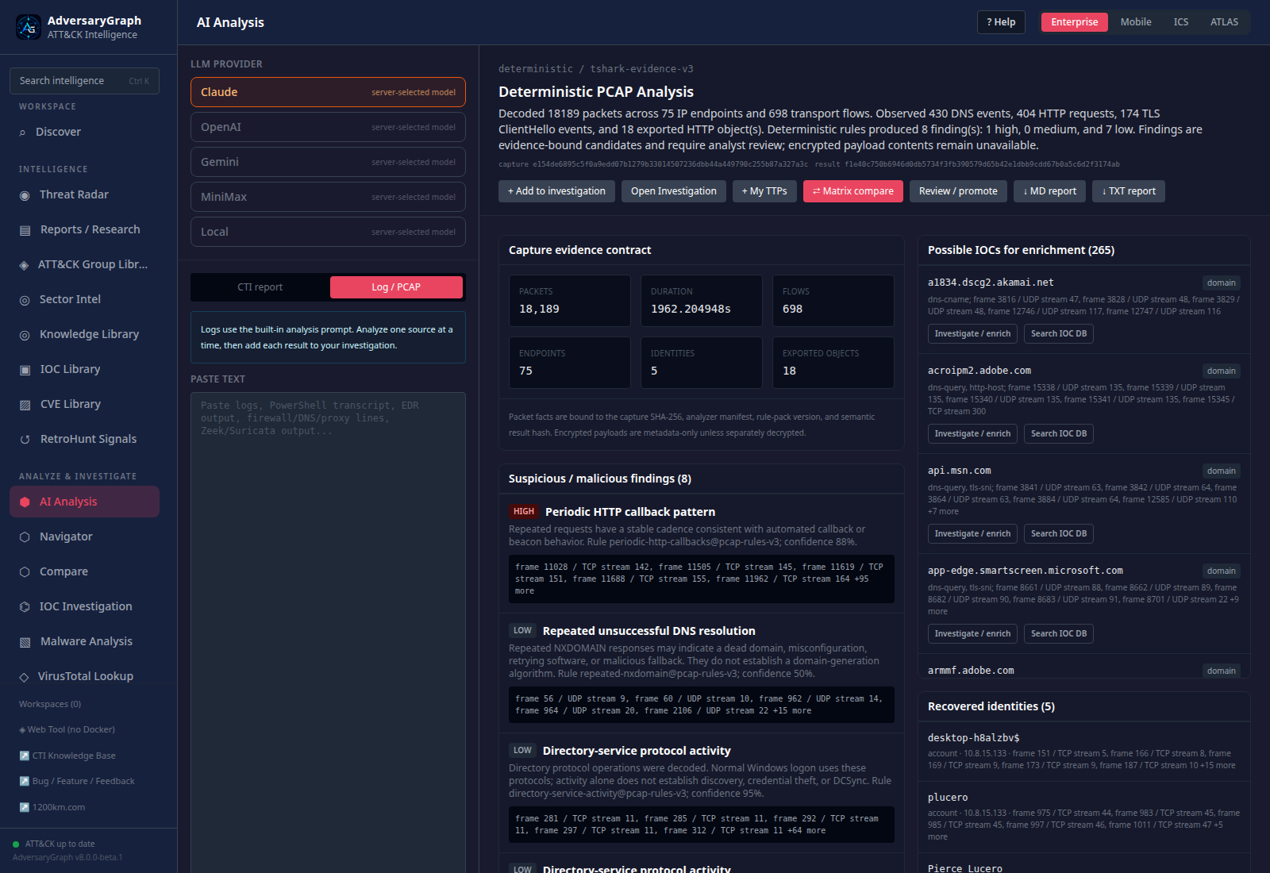Switch to the ATLAS matrix tab
Image resolution: width=1270 pixels, height=873 pixels.
click(1224, 22)
